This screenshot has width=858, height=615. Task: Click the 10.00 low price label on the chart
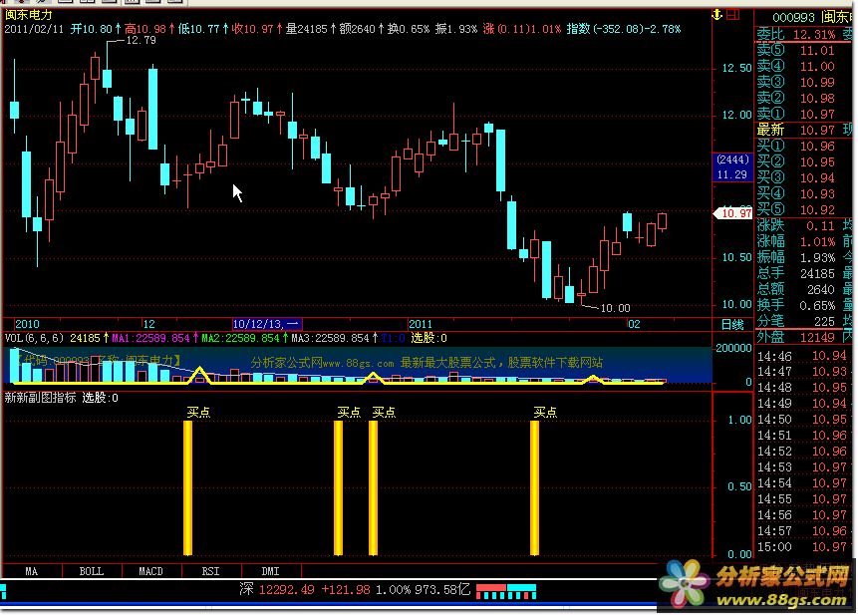[615, 308]
